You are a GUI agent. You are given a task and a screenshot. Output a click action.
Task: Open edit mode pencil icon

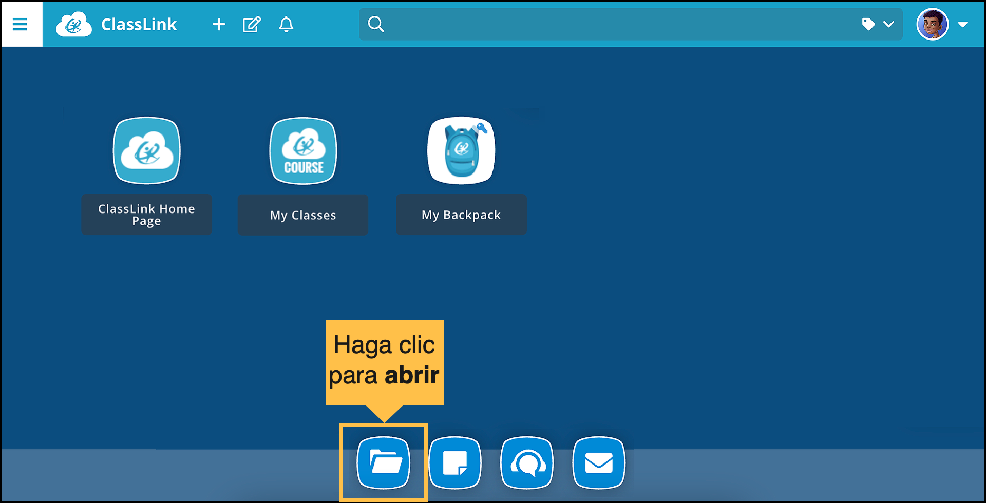[x=252, y=24]
